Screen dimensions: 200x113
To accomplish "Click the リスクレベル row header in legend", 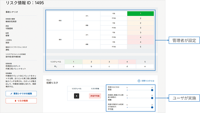I will [56, 62].
